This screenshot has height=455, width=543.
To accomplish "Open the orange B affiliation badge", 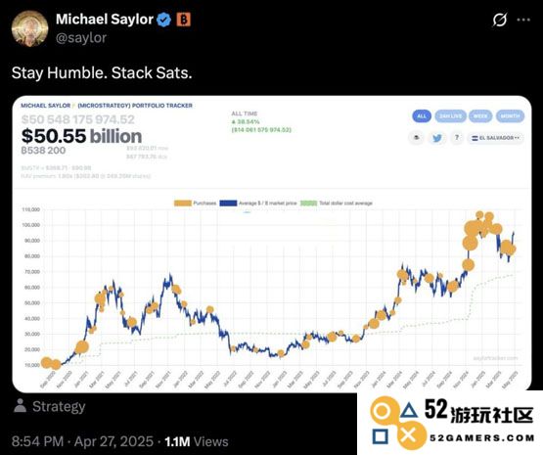I will pos(184,20).
